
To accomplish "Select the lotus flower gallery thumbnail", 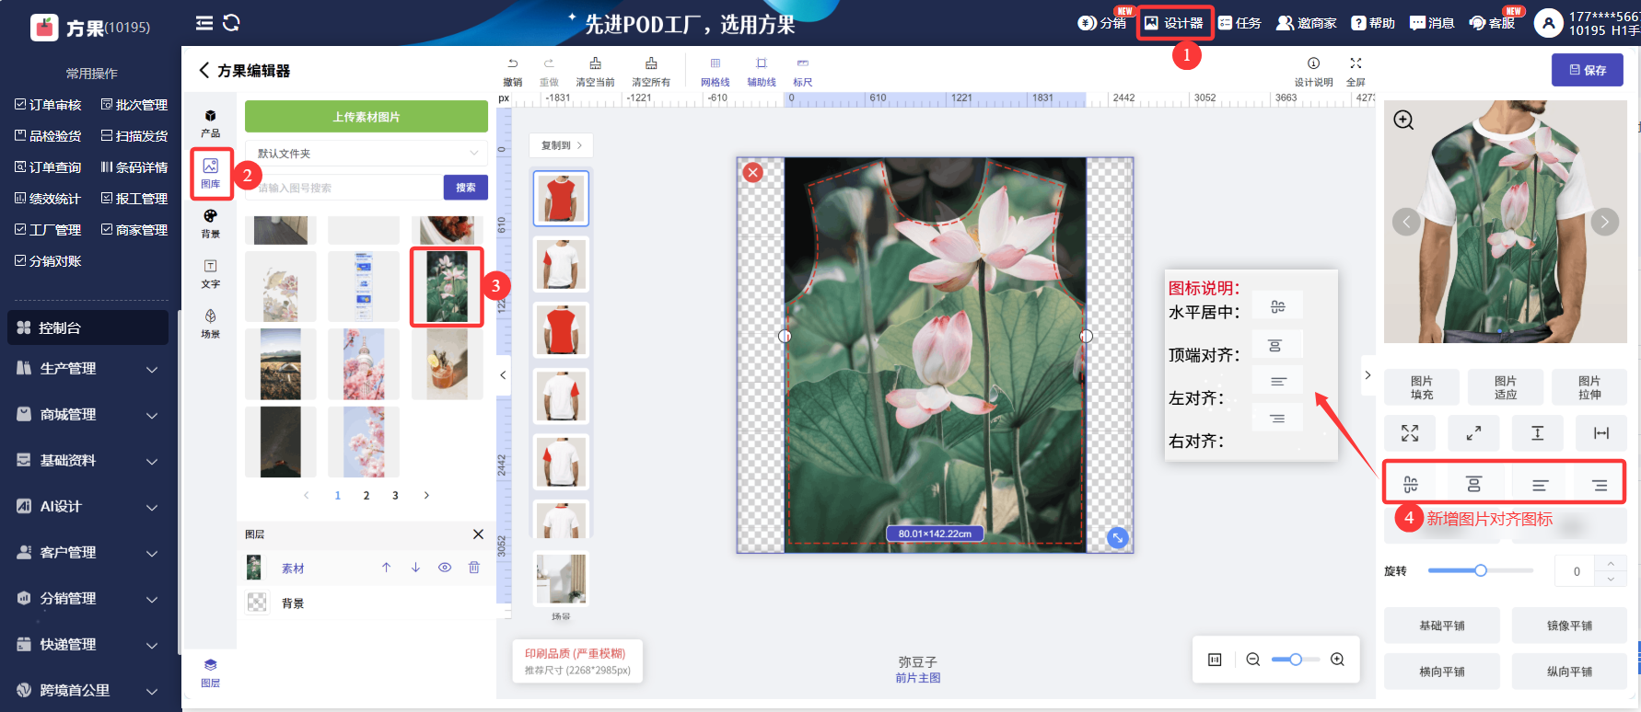I will pyautogui.click(x=447, y=287).
